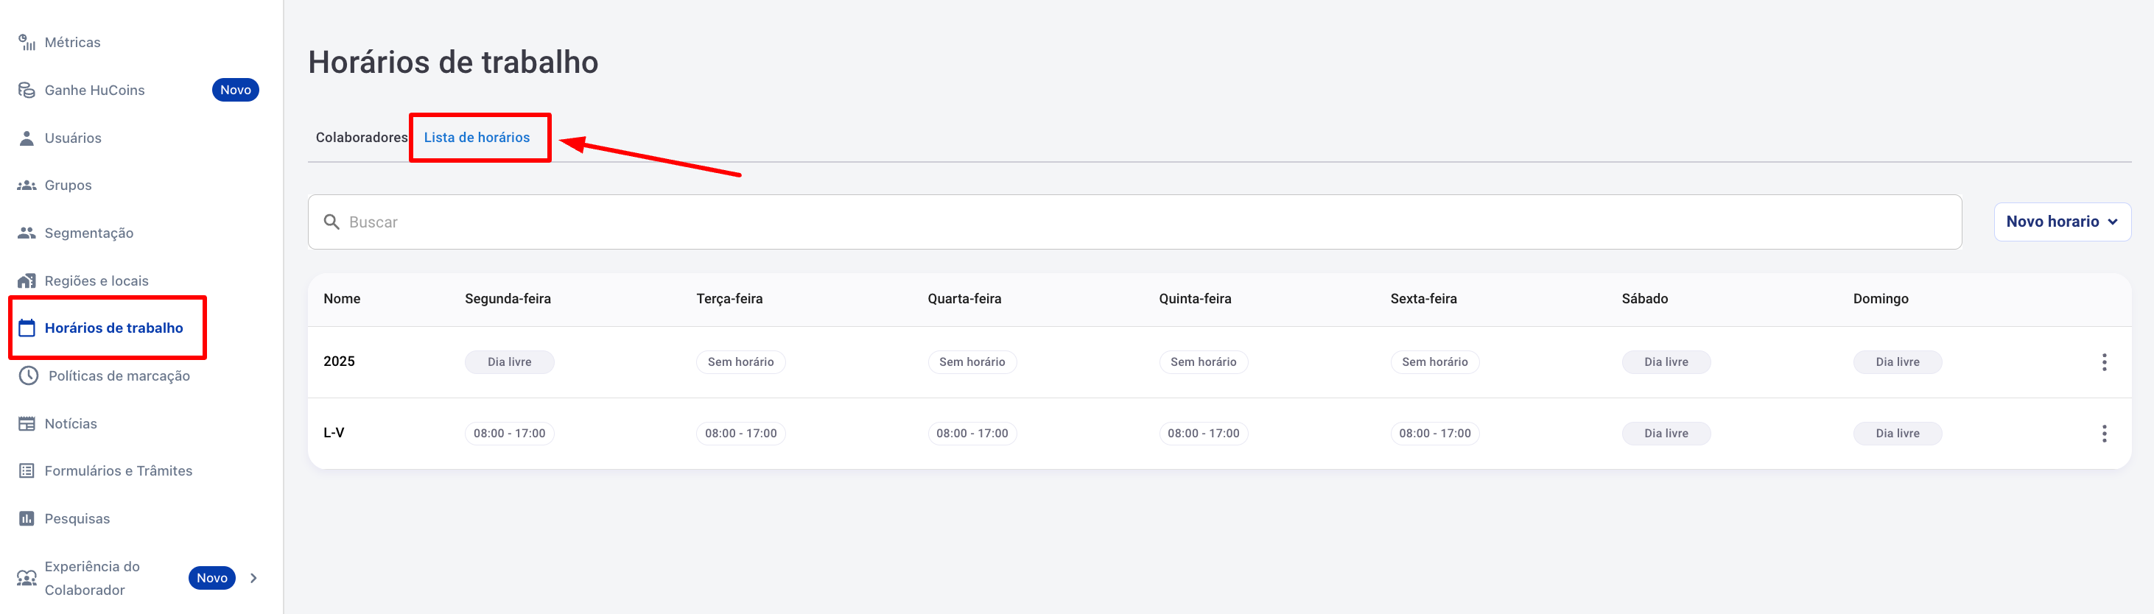Image resolution: width=2154 pixels, height=614 pixels.
Task: Switch to the Colaboradores tab
Action: [x=361, y=137]
